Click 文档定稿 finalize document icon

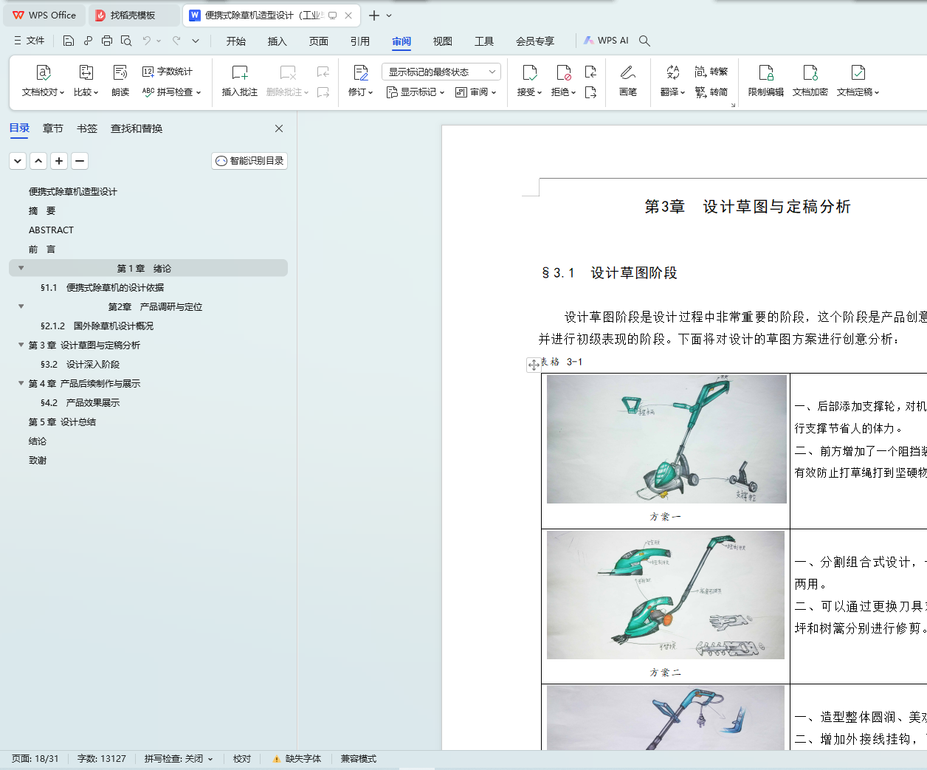tap(858, 72)
